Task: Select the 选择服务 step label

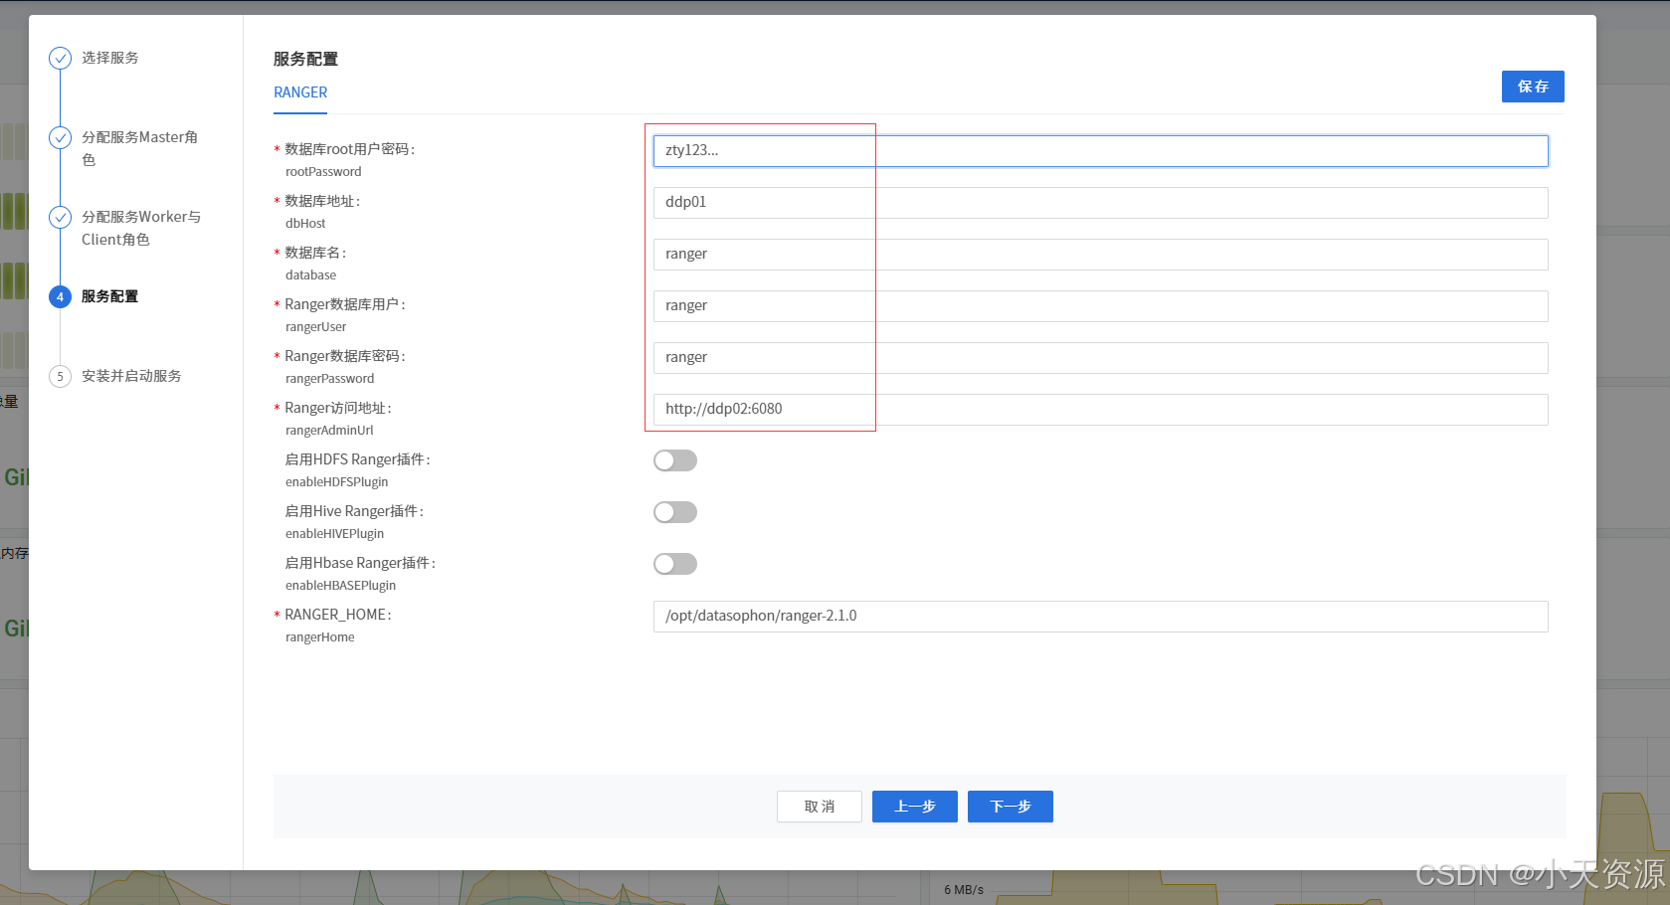Action: (x=110, y=58)
